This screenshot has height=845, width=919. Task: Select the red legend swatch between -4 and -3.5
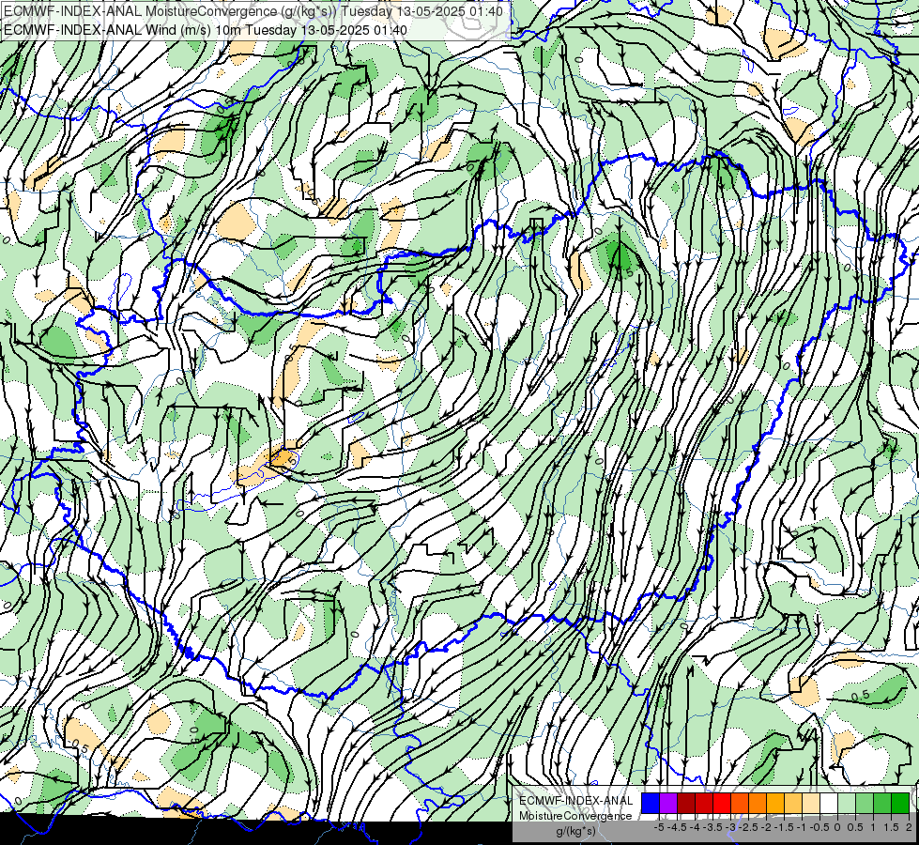click(704, 804)
